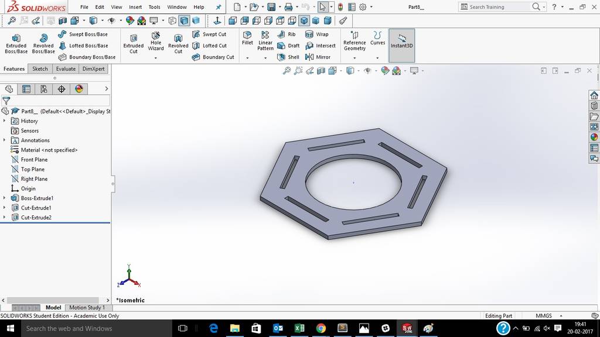Open the DisplayManager tab icon
The image size is (600, 337).
coord(79,89)
